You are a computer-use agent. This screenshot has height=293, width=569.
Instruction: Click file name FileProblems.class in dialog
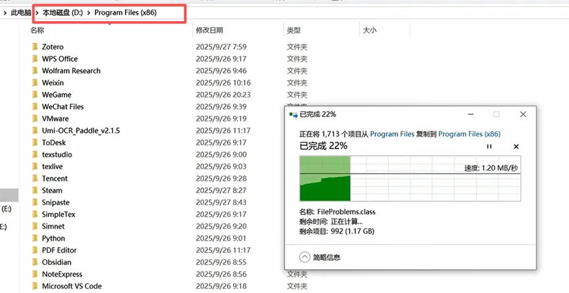[x=346, y=212]
